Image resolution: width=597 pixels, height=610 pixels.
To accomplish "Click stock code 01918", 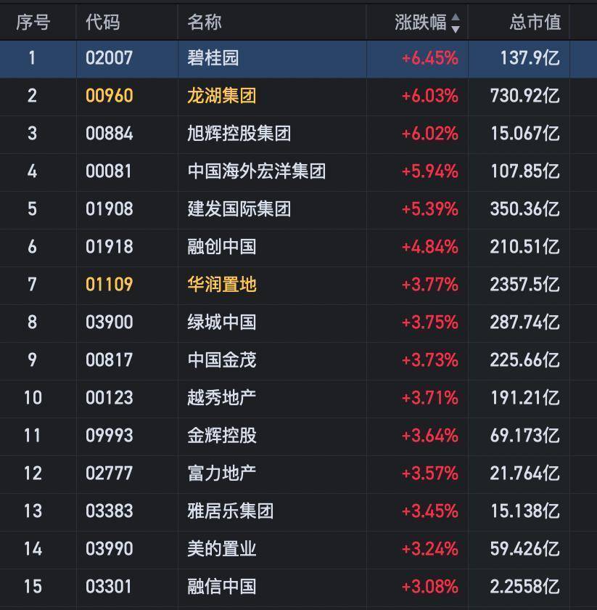I will [x=109, y=247].
